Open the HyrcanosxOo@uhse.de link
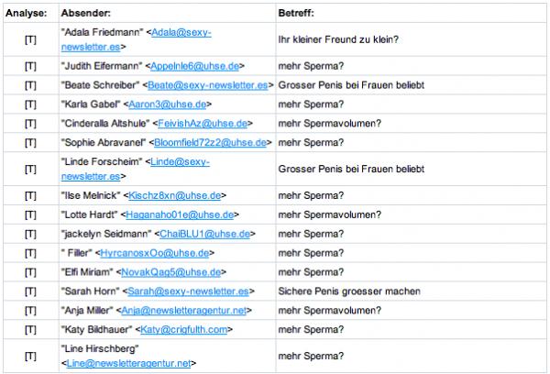 click(x=155, y=253)
